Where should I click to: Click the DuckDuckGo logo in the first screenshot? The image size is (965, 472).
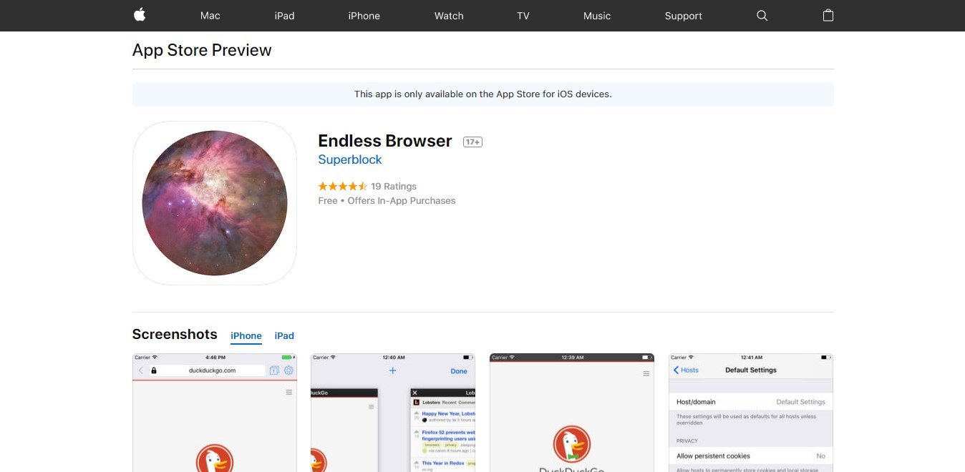(x=215, y=458)
